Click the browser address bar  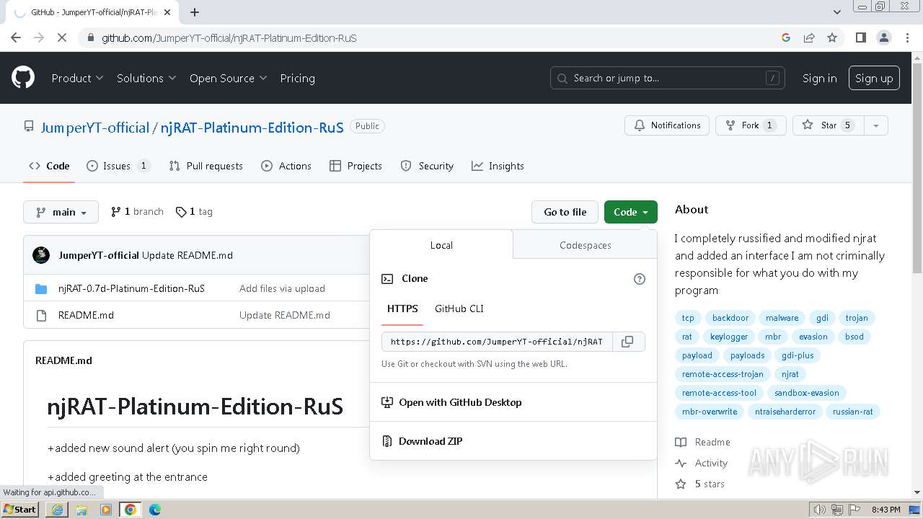[433, 37]
